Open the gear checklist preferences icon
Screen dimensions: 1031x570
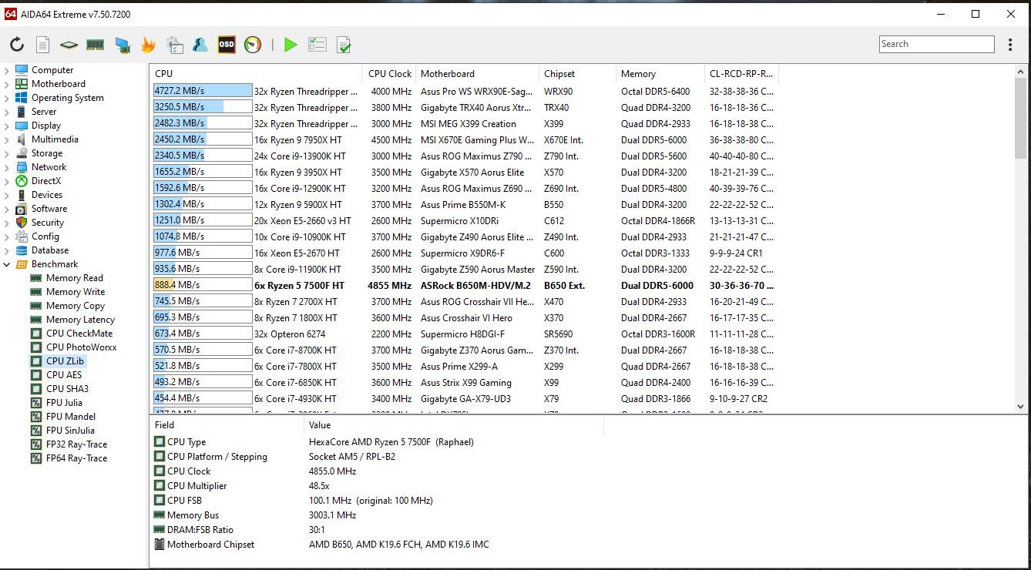click(174, 45)
